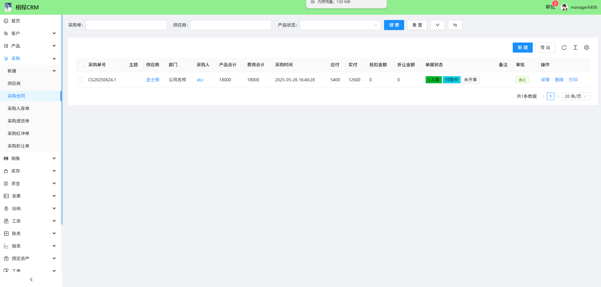Viewport: 601px width, 287px height.
Task: Open the 产品状态 dropdown filter
Action: [340, 25]
